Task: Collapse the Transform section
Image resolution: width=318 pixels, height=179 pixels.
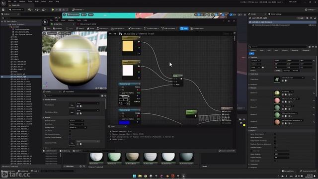Action: click(249, 57)
